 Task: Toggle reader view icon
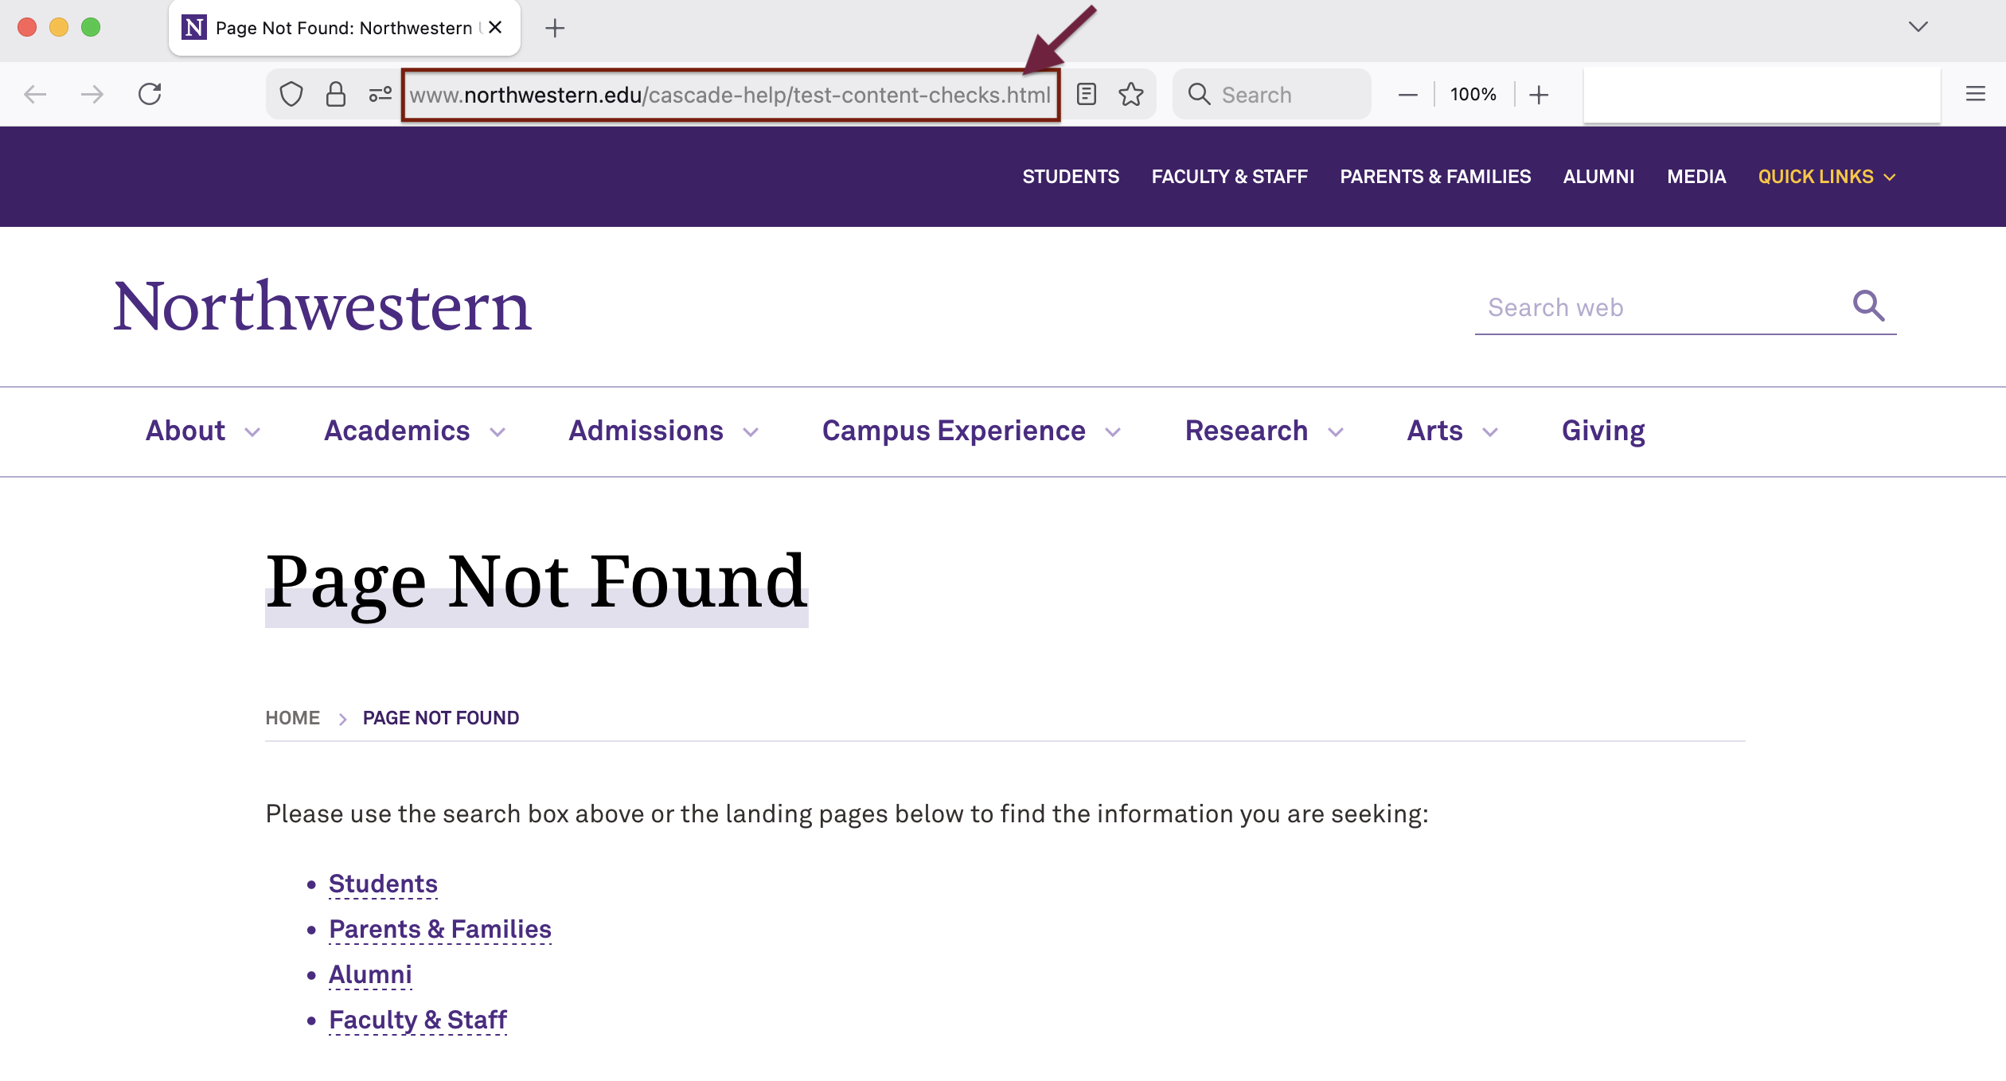coord(1087,95)
